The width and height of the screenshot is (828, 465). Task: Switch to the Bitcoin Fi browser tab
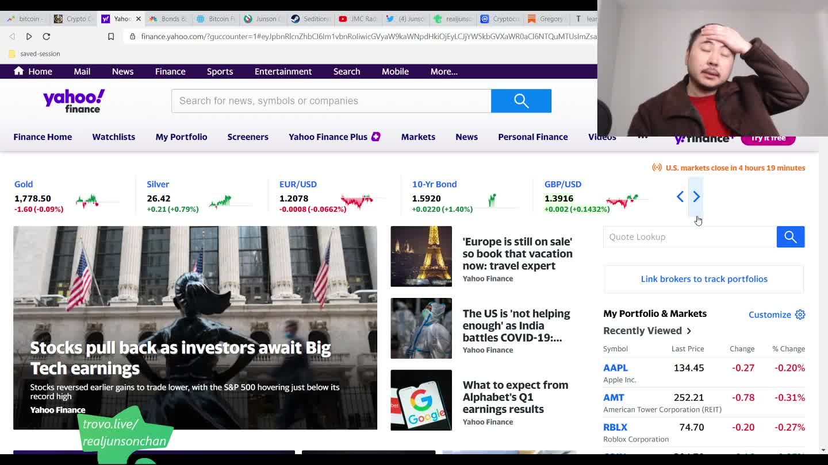216,19
